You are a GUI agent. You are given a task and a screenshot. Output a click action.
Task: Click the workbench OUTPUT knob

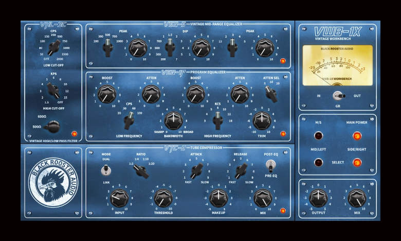(318, 197)
